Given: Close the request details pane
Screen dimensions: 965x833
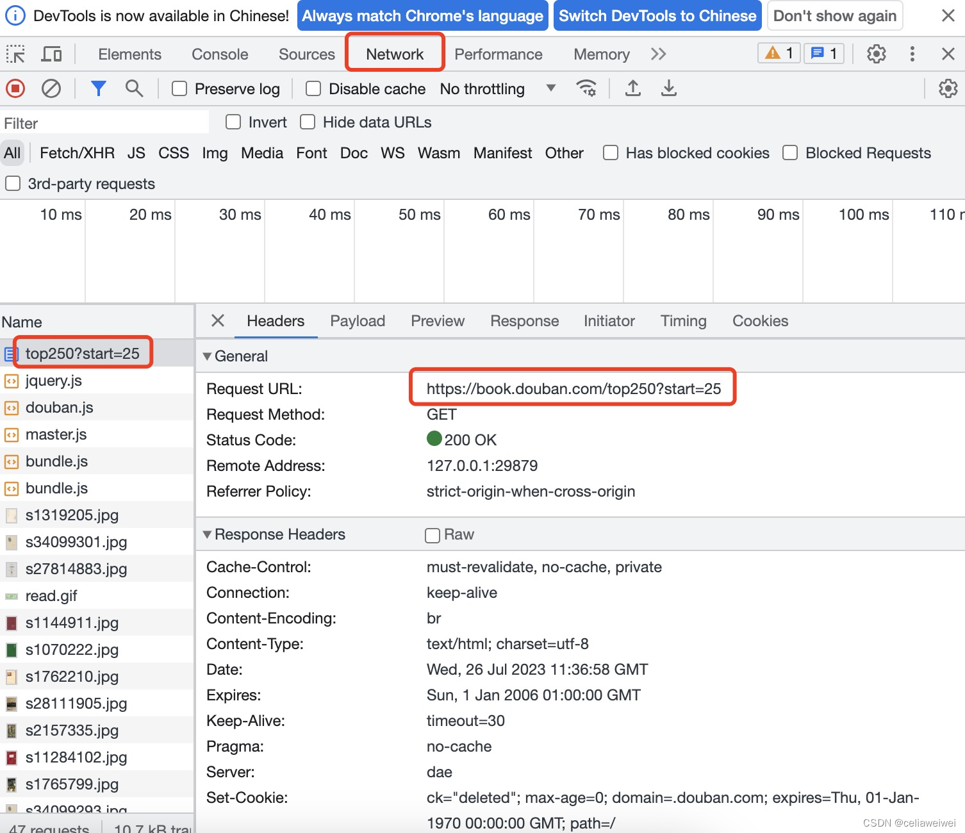Looking at the screenshot, I should click(x=218, y=320).
